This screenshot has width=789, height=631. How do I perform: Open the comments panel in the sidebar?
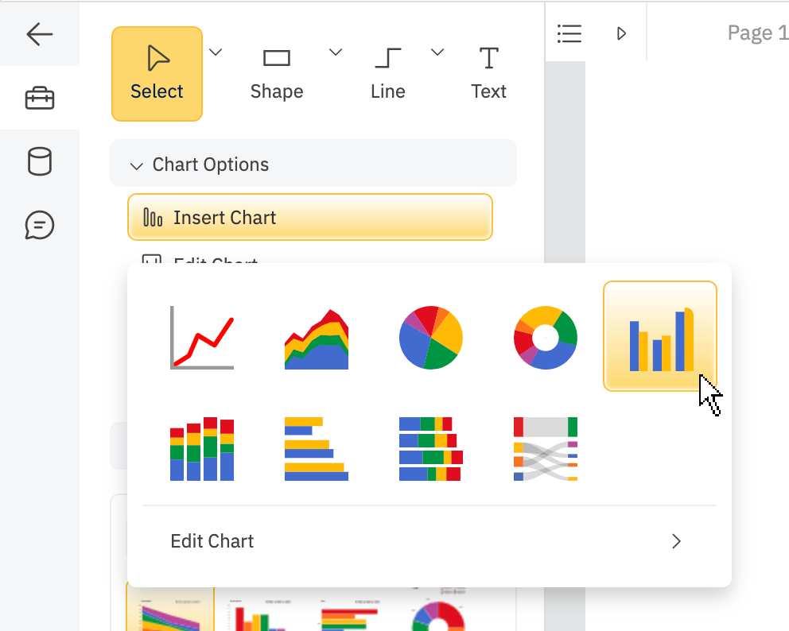(39, 225)
